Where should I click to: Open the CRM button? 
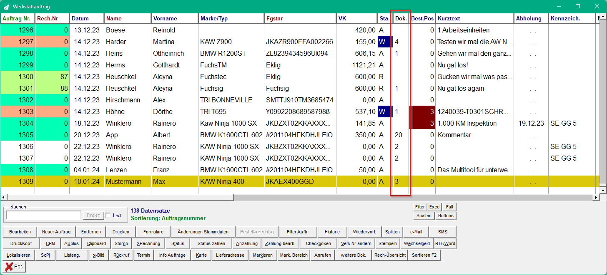[50, 243]
